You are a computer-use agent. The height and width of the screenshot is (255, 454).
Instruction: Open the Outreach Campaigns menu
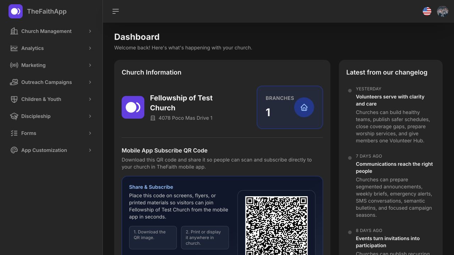(x=51, y=82)
